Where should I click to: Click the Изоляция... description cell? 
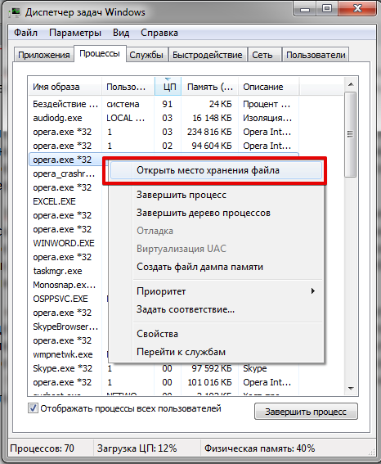(x=267, y=118)
